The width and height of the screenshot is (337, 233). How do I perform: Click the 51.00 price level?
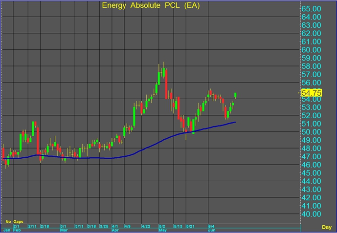(311, 124)
